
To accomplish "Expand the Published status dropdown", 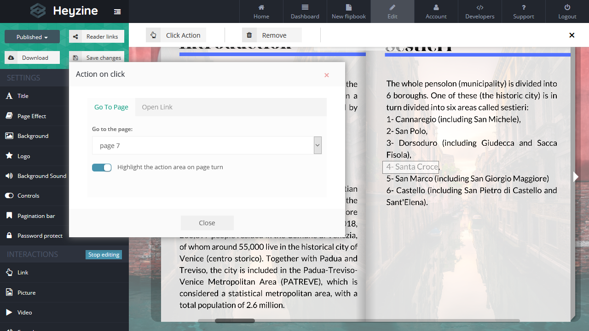I will click(32, 37).
